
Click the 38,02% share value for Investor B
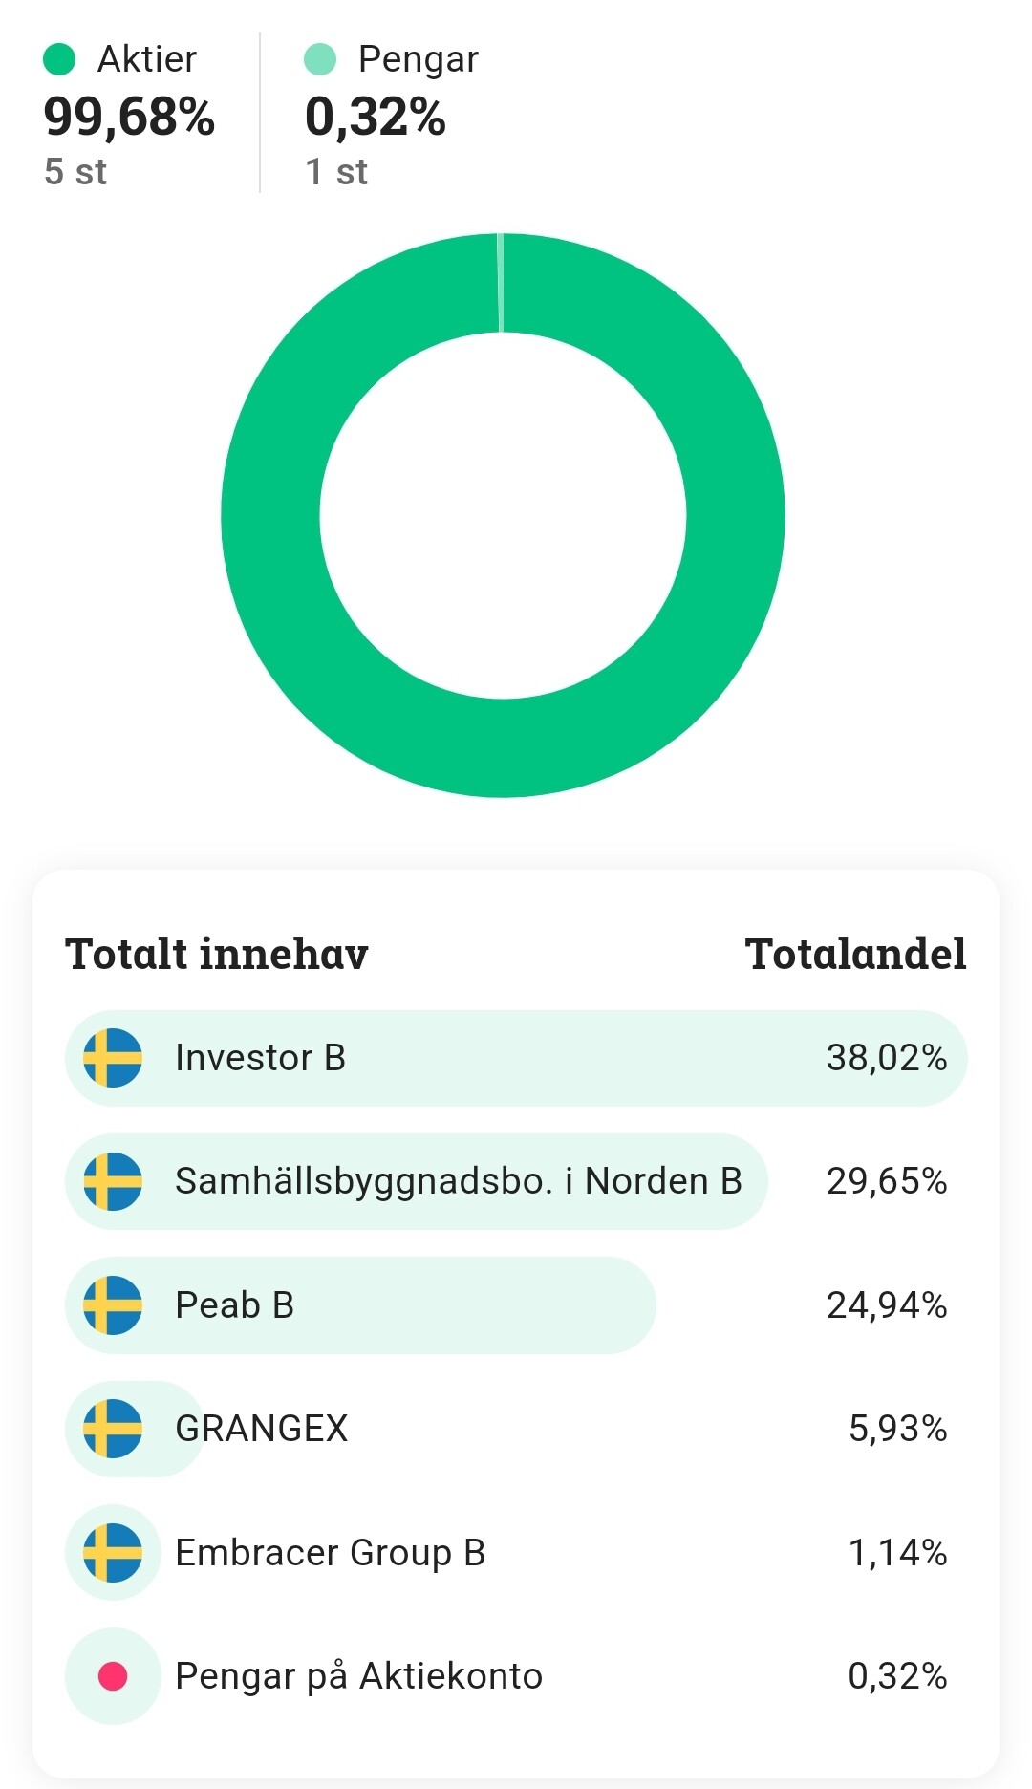[887, 1058]
